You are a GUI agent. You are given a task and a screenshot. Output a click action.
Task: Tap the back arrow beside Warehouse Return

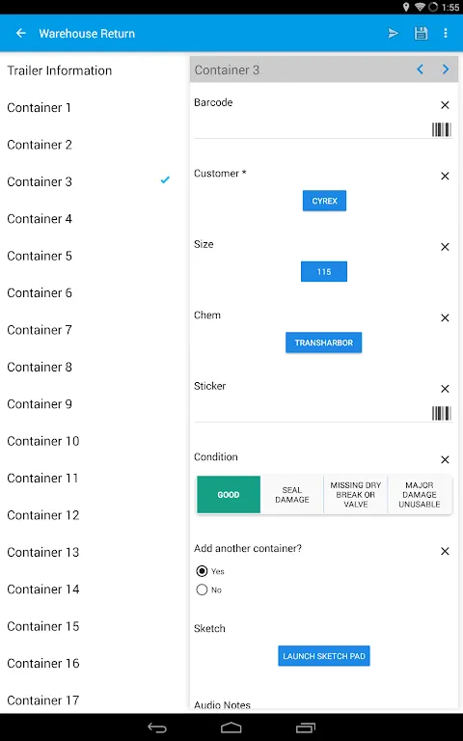click(21, 33)
